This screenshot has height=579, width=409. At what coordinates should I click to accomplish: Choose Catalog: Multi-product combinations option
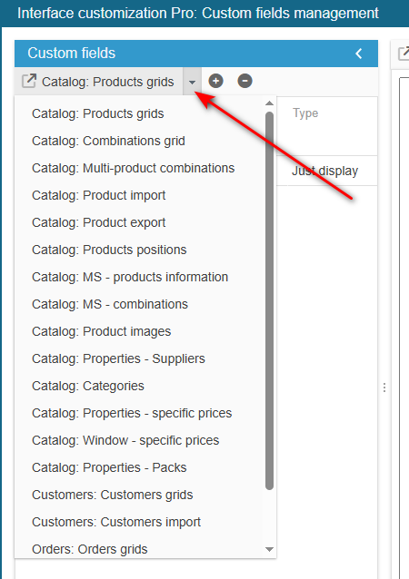[x=133, y=169]
